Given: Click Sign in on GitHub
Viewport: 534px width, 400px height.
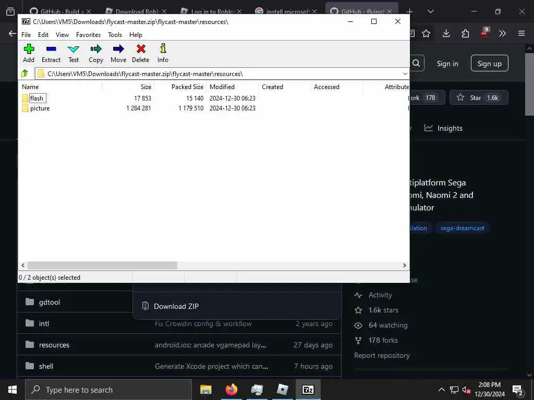Looking at the screenshot, I should click(x=447, y=64).
